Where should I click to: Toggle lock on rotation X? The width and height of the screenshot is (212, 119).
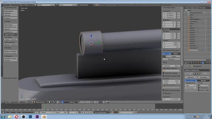click(x=179, y=22)
